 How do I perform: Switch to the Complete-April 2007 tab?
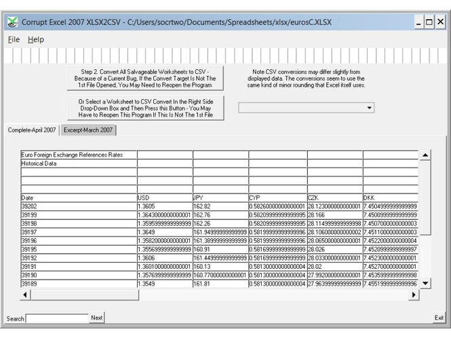pos(32,130)
